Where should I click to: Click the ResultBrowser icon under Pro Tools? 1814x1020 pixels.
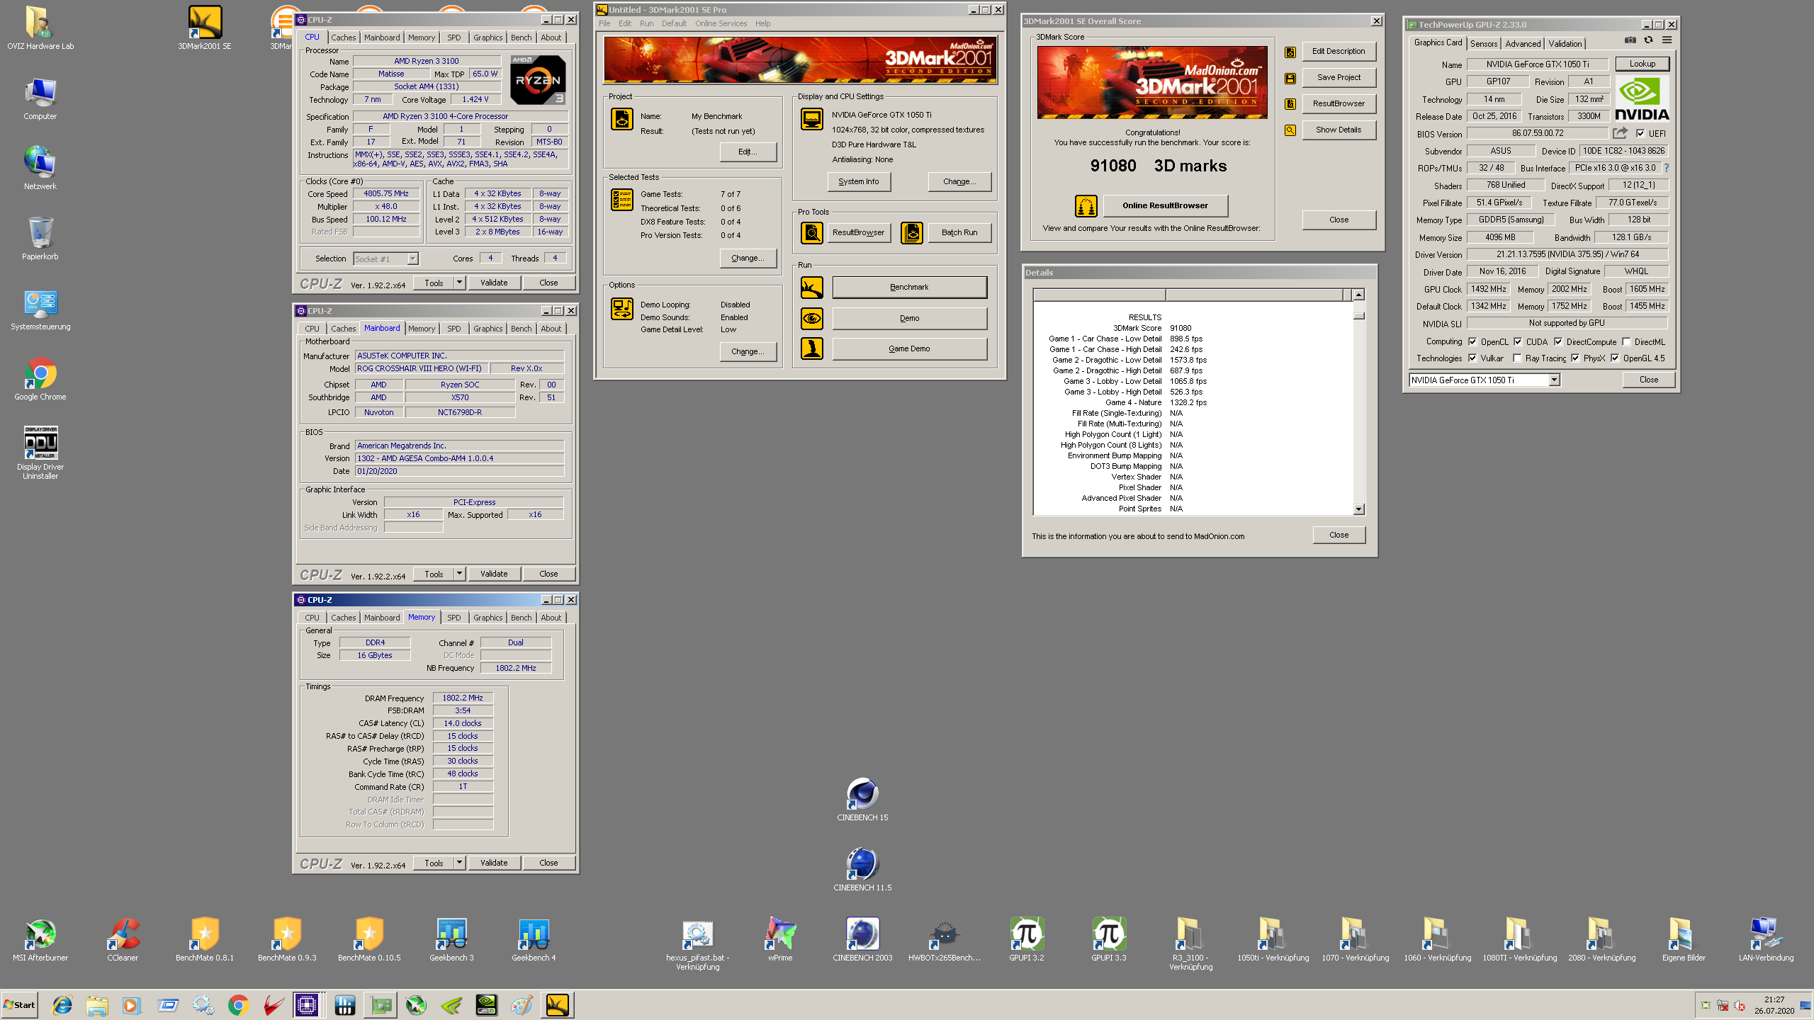[812, 232]
